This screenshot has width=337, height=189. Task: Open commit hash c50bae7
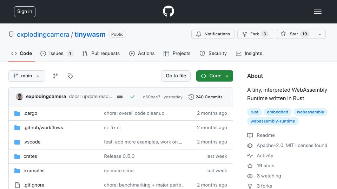click(x=152, y=97)
